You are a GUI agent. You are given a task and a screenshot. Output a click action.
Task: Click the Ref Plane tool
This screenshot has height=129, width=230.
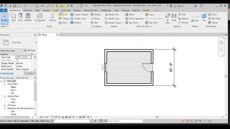(x=214, y=19)
